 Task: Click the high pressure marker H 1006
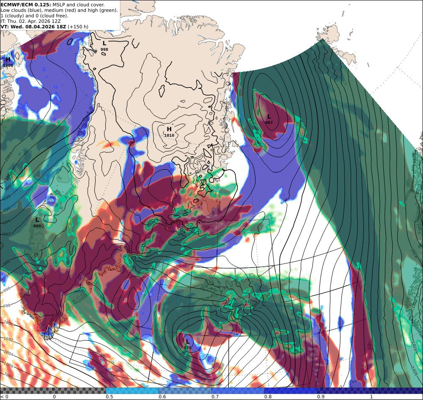8,62
